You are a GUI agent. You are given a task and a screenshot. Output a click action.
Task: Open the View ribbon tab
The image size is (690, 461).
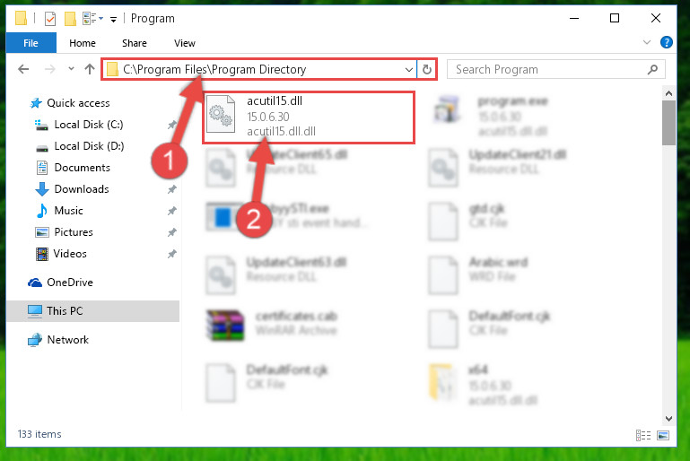(184, 43)
